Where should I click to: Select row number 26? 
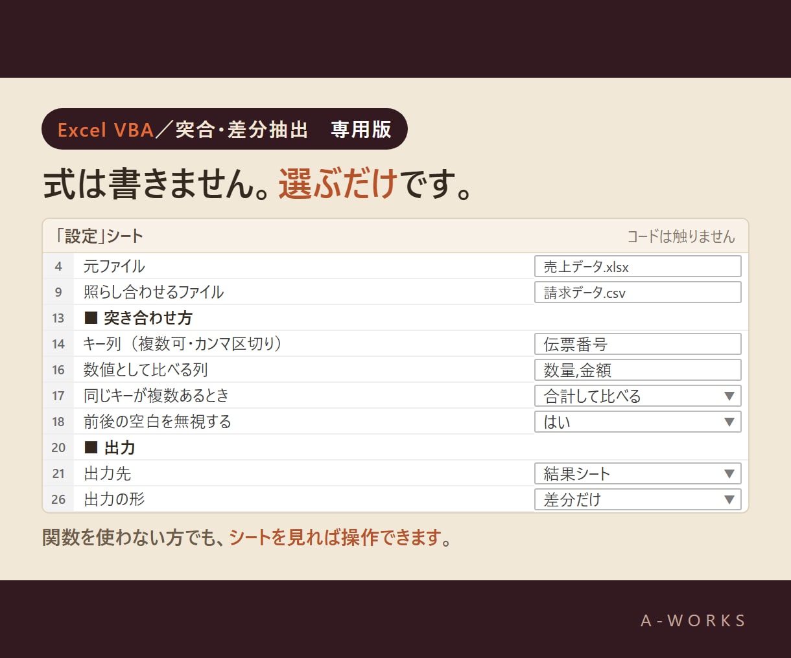point(58,499)
